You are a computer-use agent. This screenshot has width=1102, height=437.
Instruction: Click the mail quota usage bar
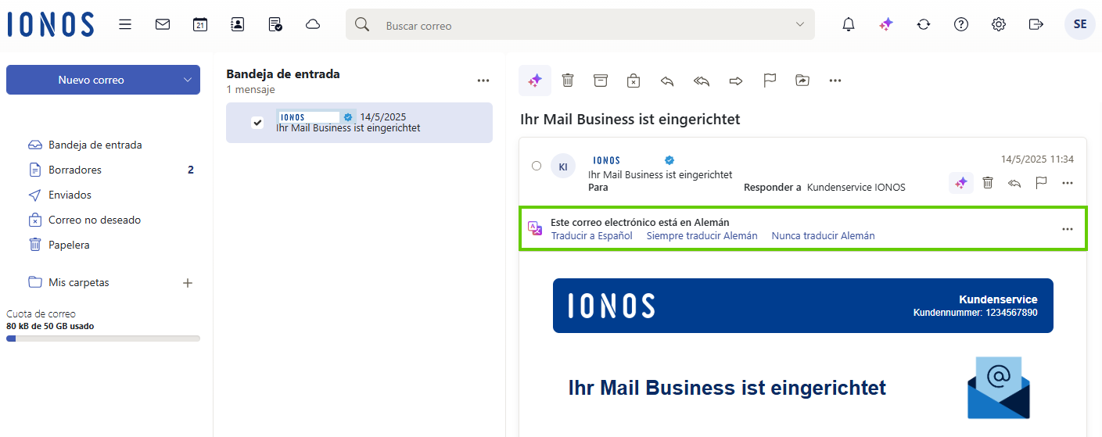(103, 338)
